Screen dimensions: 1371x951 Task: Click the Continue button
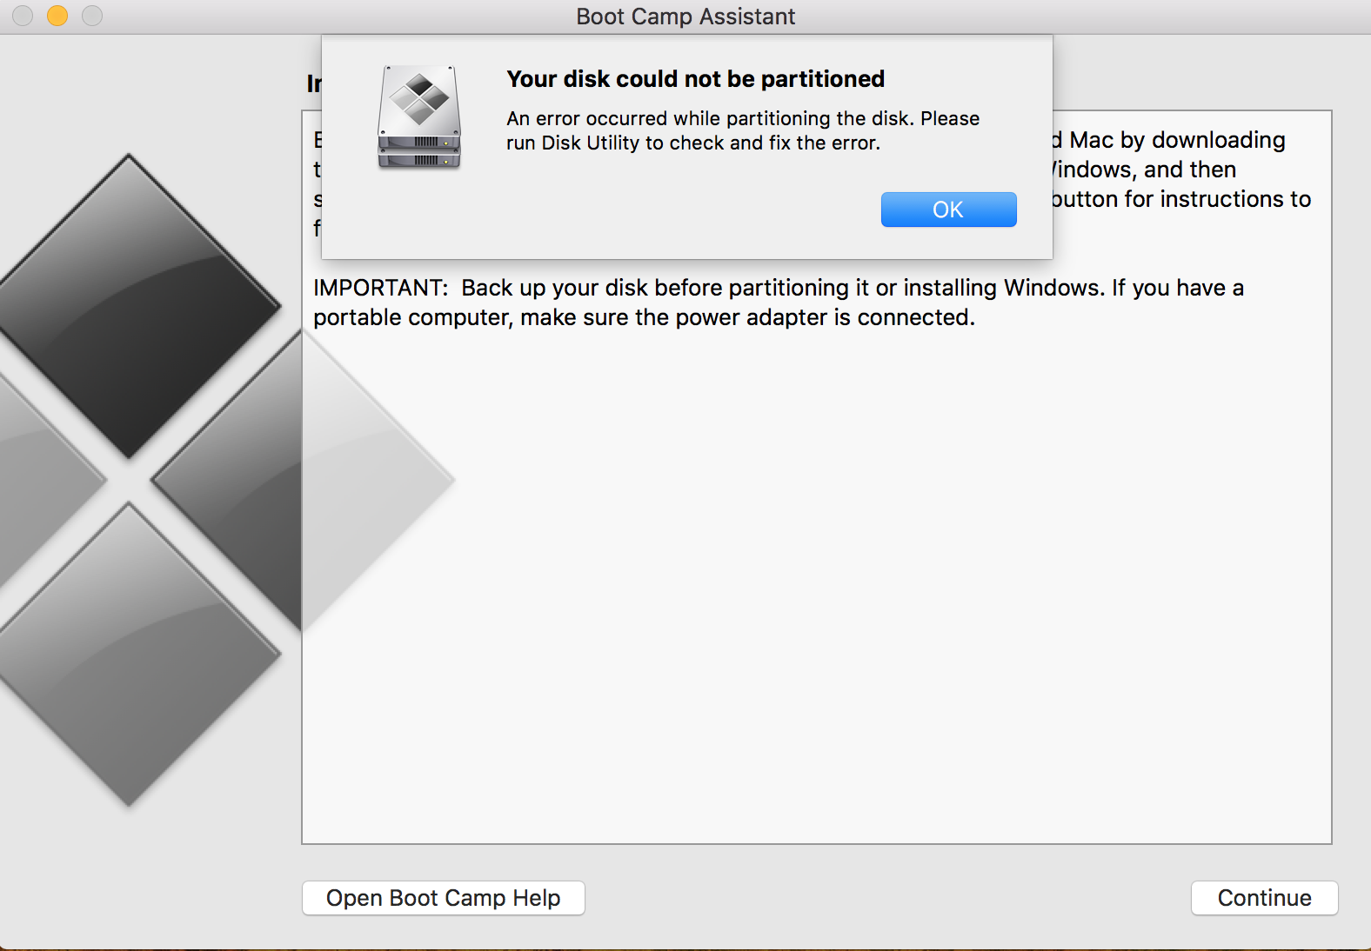1264,898
